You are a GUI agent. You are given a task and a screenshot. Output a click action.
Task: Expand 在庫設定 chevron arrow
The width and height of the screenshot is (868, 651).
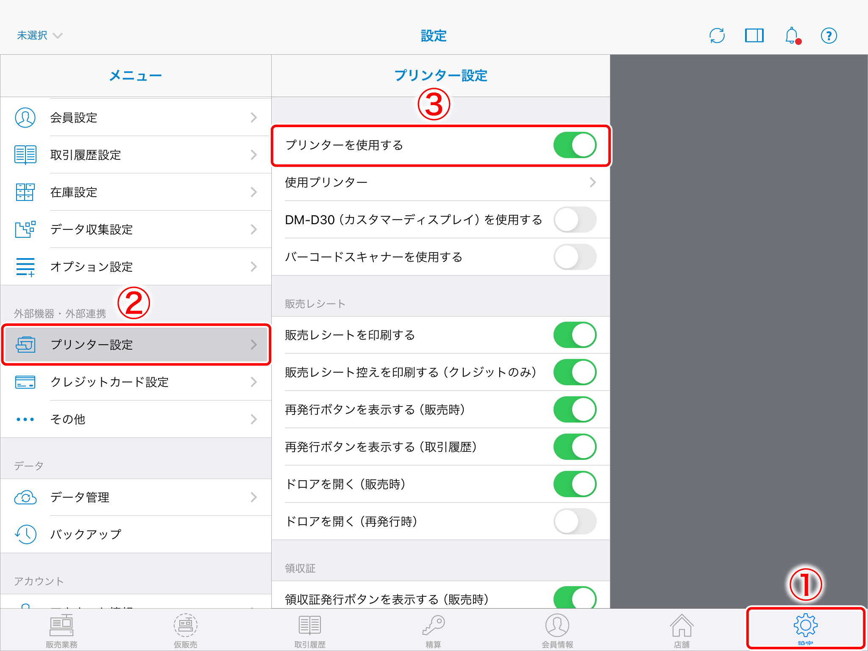(253, 192)
